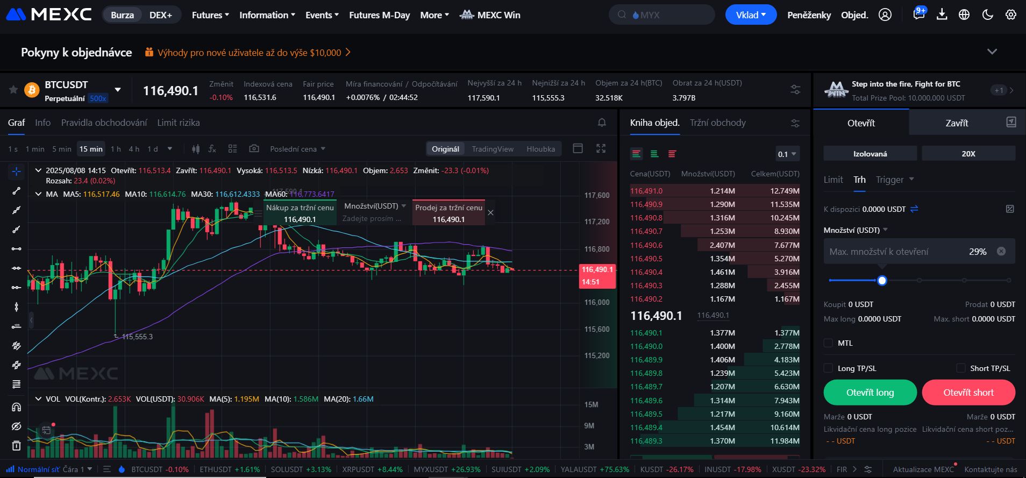Open new user benefits $10,000 link
Image resolution: width=1026 pixels, height=478 pixels.
248,53
